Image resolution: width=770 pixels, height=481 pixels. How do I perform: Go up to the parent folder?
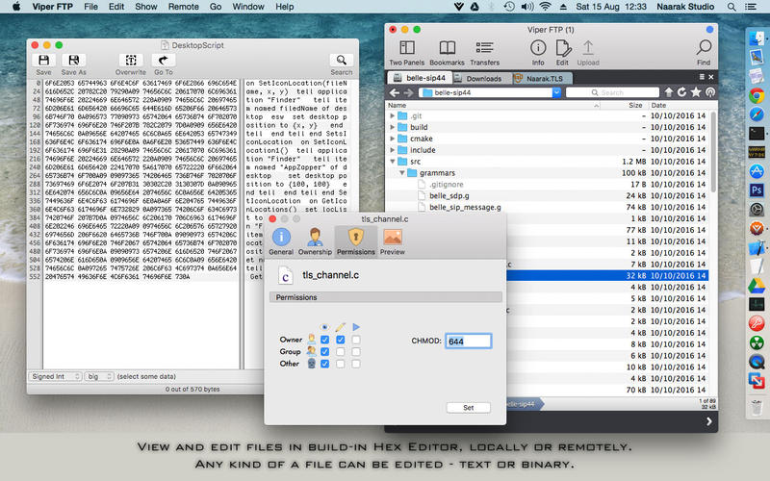[669, 92]
